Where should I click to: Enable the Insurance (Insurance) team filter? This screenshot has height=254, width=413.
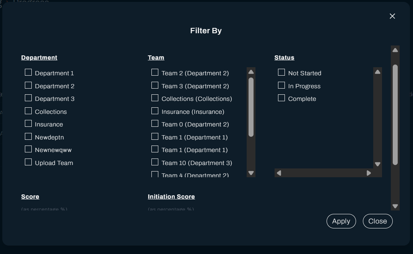[155, 111]
